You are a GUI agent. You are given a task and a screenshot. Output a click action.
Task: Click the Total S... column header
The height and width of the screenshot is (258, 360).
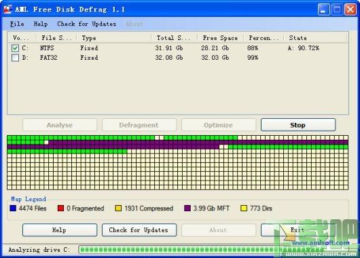[175, 38]
